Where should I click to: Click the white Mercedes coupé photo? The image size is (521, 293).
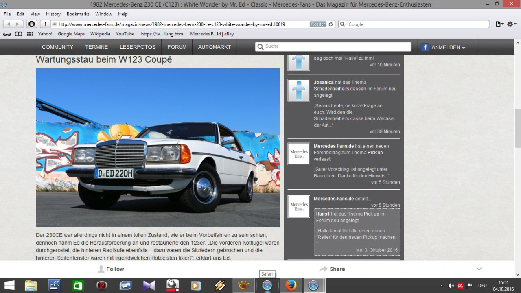[x=158, y=148]
